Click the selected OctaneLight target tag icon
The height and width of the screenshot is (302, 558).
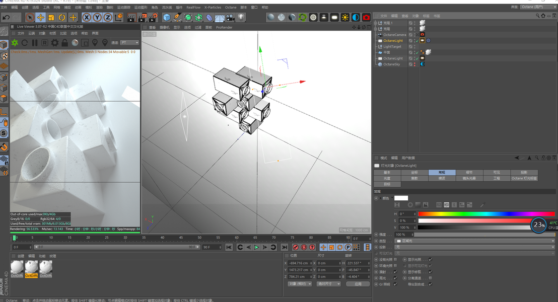429,41
